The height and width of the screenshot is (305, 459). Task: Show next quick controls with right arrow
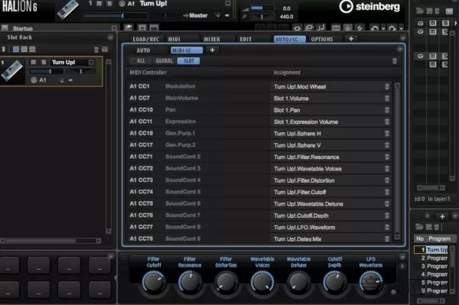[402, 266]
